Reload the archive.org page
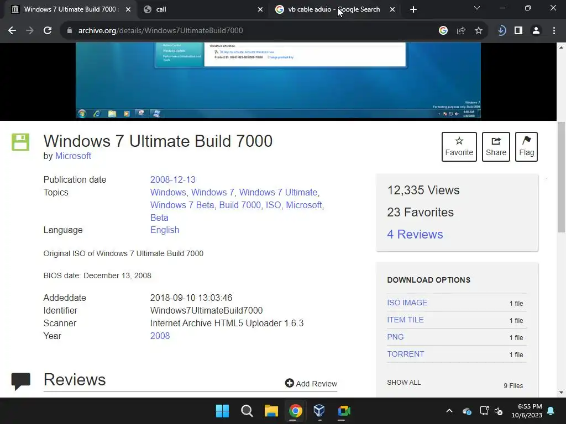This screenshot has width=566, height=424. coord(48,31)
